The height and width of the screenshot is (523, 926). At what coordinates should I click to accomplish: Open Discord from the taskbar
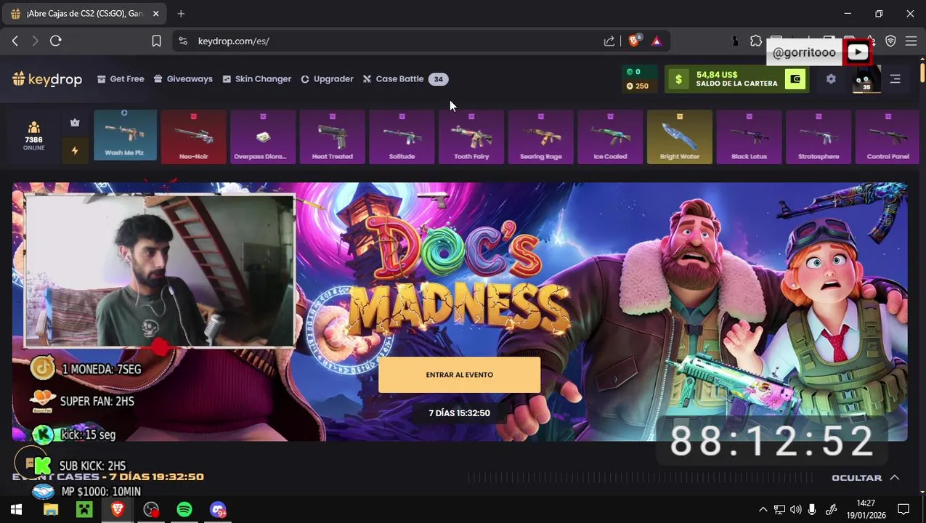click(218, 510)
